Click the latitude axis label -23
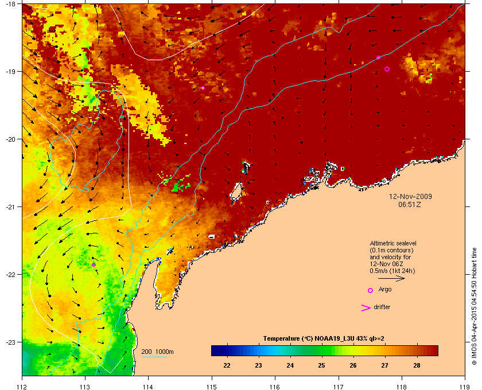The height and width of the screenshot is (390, 482). [x=10, y=342]
